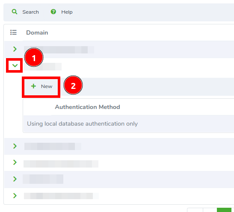Click the Search text in the toolbar
The height and width of the screenshot is (212, 234).
[31, 12]
